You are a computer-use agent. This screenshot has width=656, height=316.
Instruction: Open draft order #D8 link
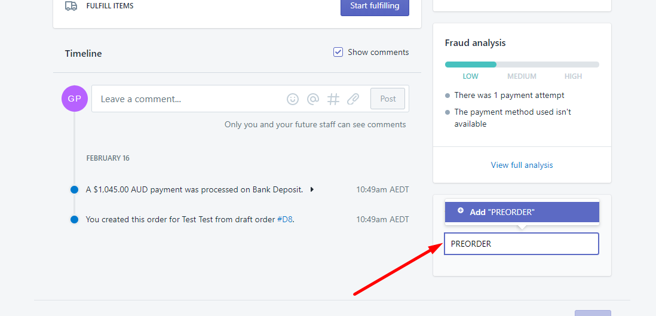[x=284, y=219]
